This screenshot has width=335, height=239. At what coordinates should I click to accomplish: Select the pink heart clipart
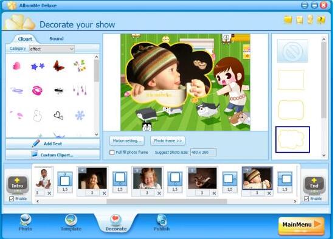point(16,66)
